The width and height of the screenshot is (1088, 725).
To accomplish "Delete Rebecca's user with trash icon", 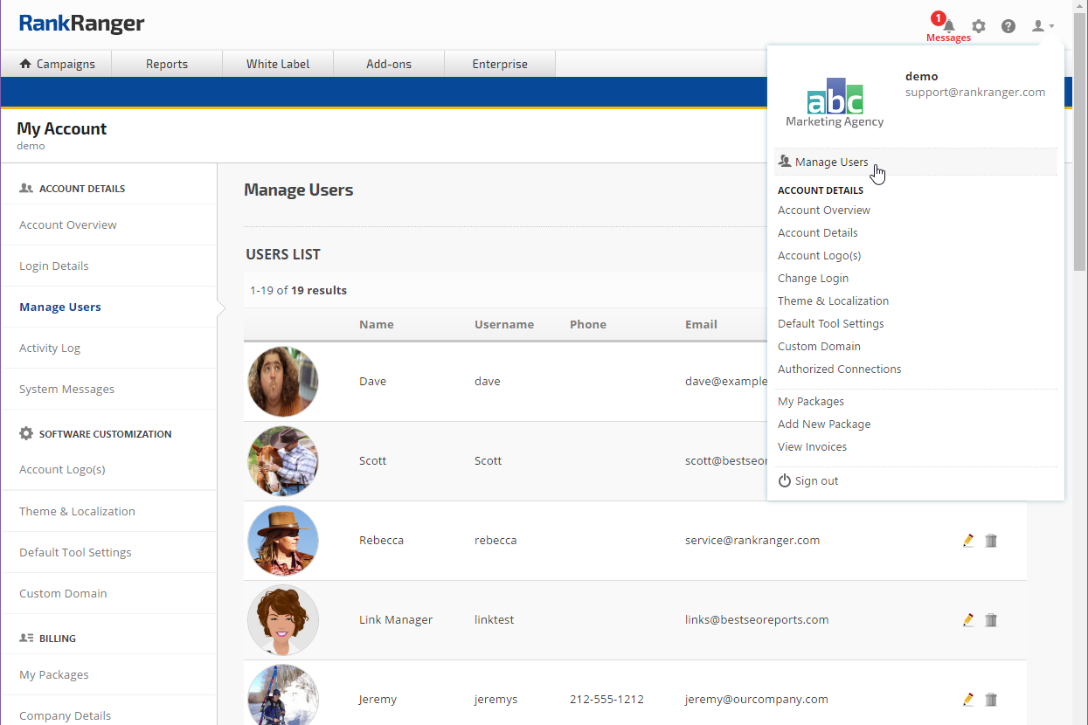I will [991, 541].
